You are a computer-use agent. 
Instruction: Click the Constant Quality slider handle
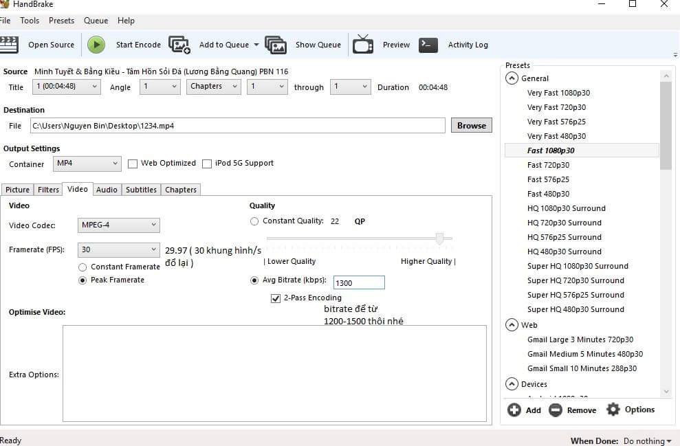point(440,238)
